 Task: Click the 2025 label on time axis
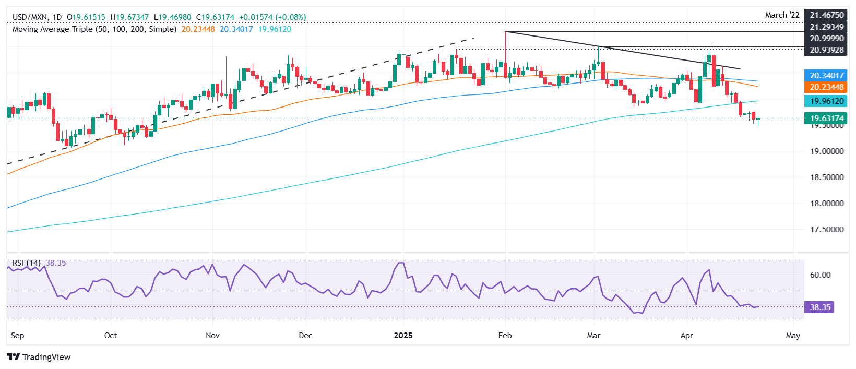(x=403, y=335)
